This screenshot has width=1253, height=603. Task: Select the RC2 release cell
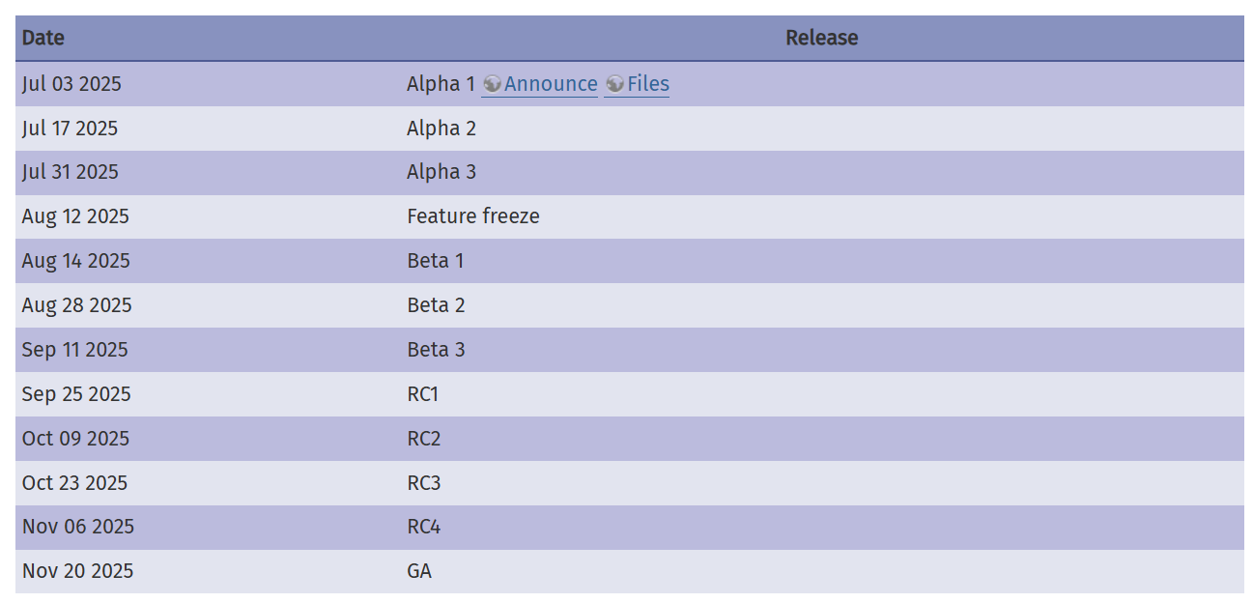click(423, 439)
